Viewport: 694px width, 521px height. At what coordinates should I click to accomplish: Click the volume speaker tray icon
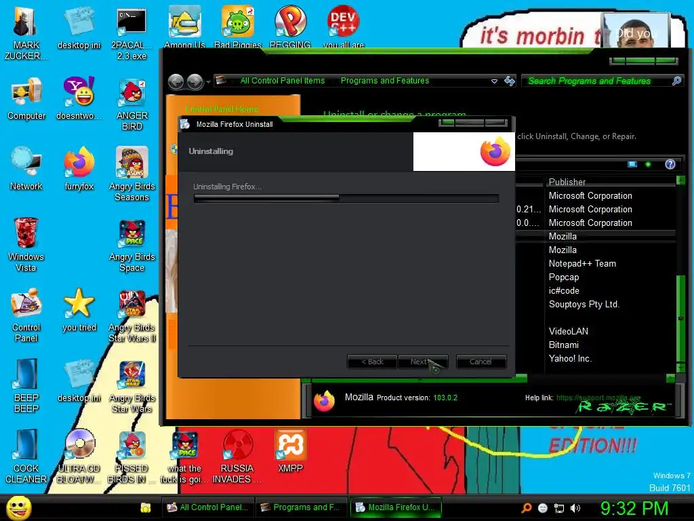[x=575, y=508]
